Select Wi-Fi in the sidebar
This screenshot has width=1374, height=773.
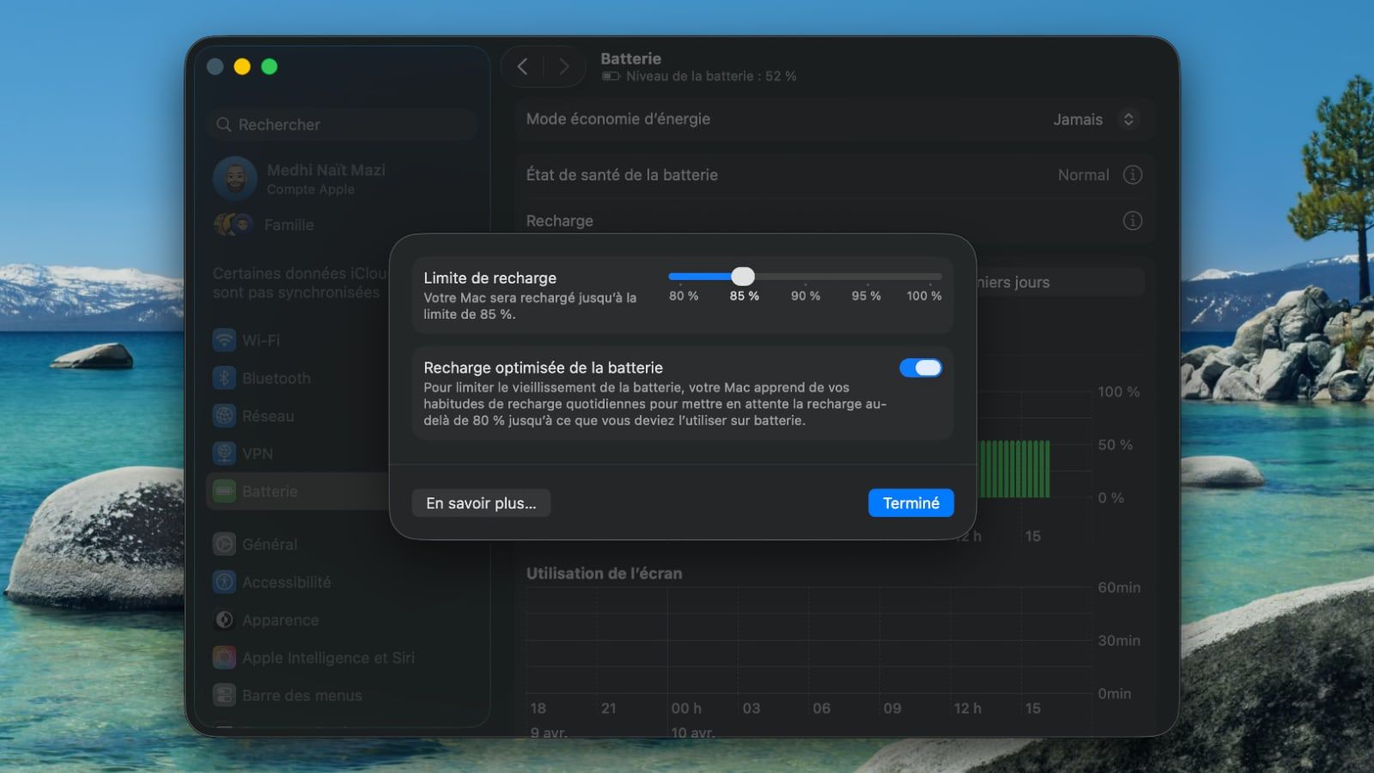[224, 340]
